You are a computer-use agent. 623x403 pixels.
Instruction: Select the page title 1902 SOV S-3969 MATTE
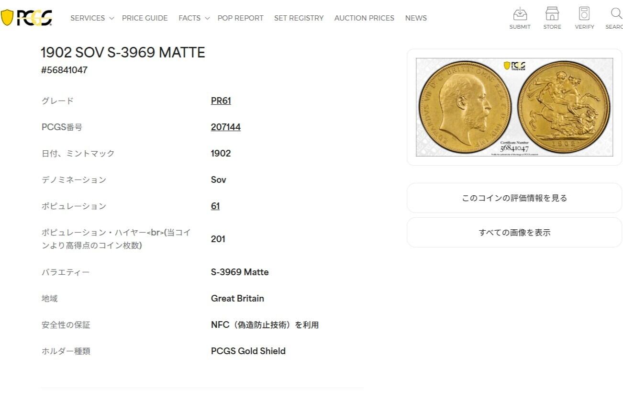tap(123, 52)
